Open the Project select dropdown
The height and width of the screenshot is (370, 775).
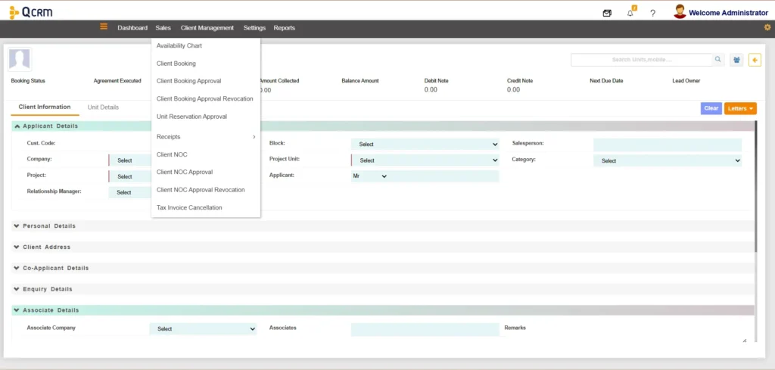(130, 176)
